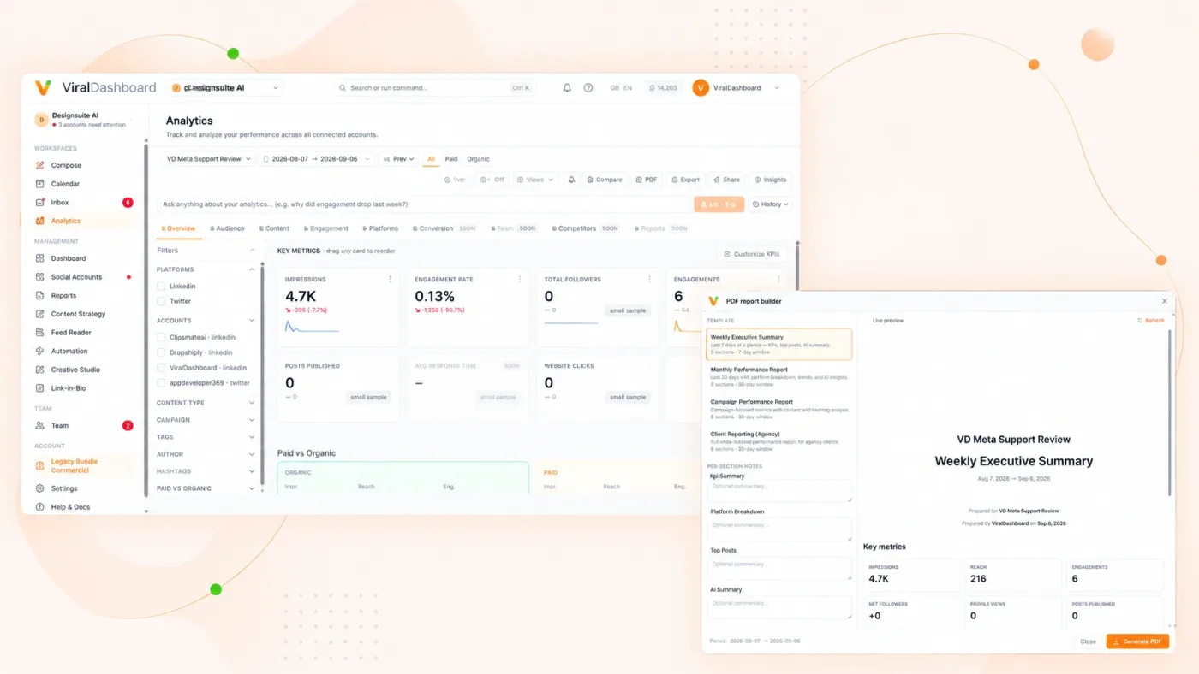This screenshot has width=1199, height=674.
Task: Check the appdeveloper369 - twitter account
Action: tap(161, 383)
